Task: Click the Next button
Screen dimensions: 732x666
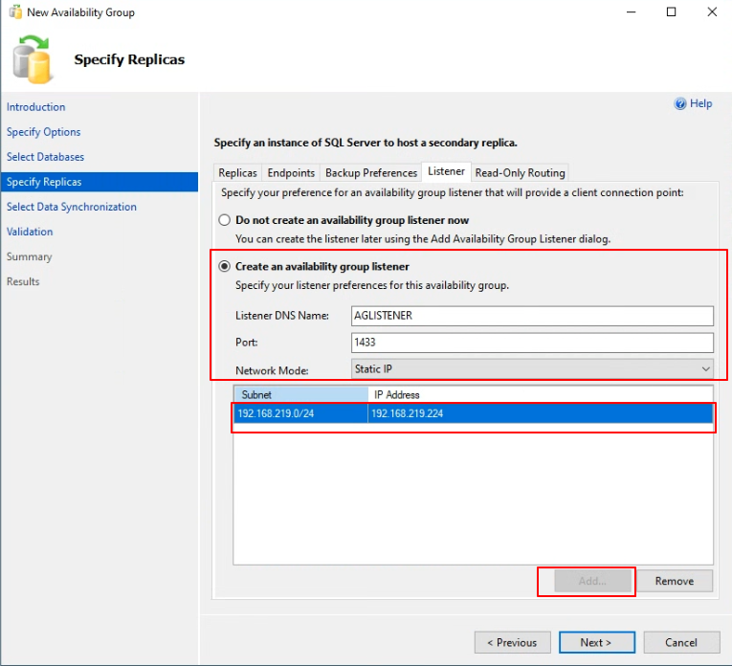Action: coord(597,643)
